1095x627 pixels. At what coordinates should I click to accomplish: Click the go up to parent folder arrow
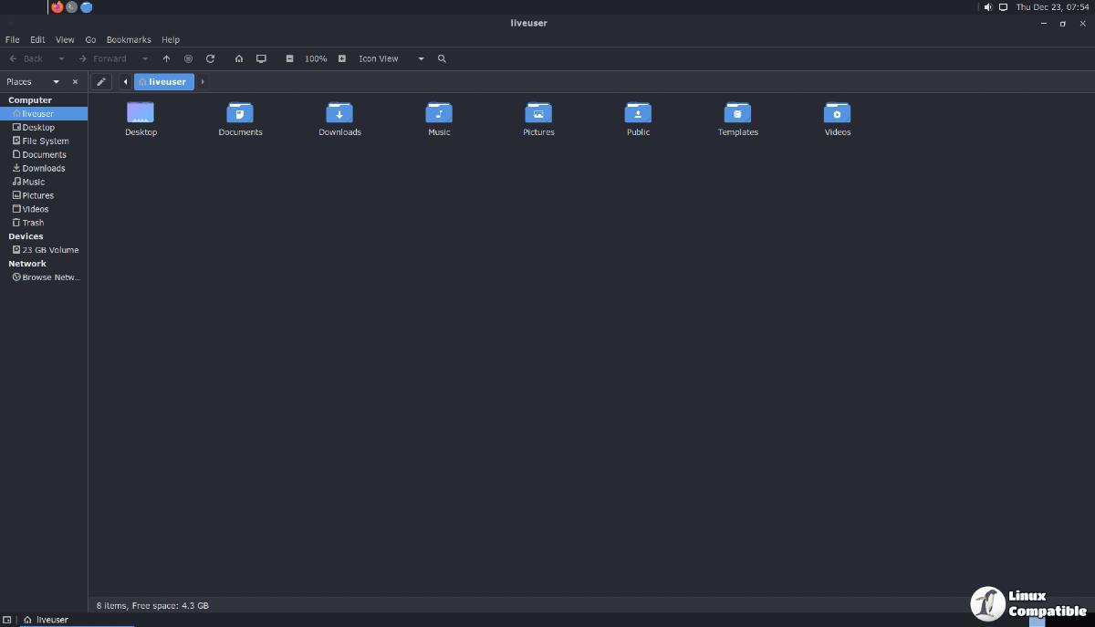166,58
